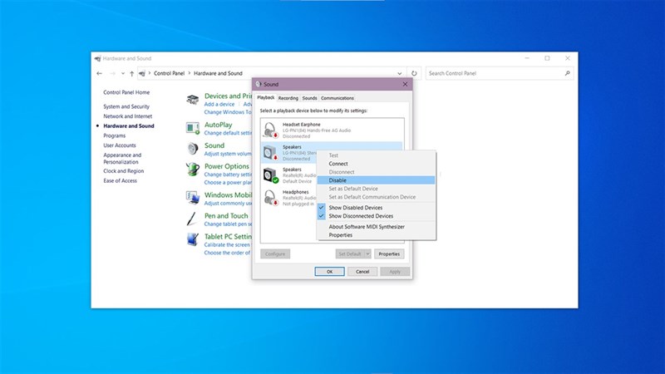Open Control Panel Home link

(x=126, y=92)
